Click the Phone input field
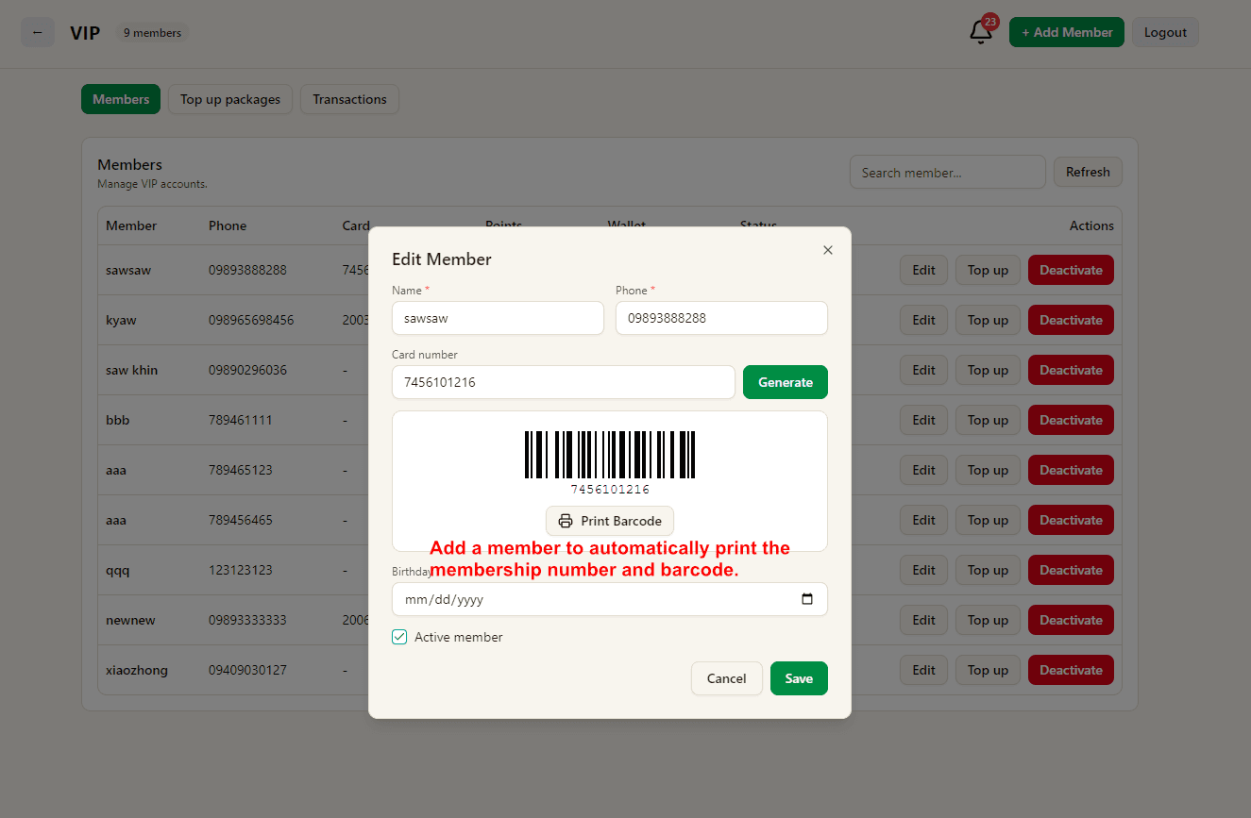 click(x=721, y=318)
